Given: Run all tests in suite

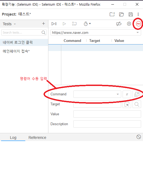Looking at the screenshot, I should 54,24.
